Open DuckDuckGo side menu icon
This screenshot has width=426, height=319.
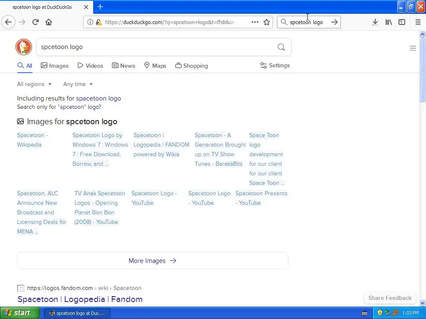pyautogui.click(x=413, y=48)
